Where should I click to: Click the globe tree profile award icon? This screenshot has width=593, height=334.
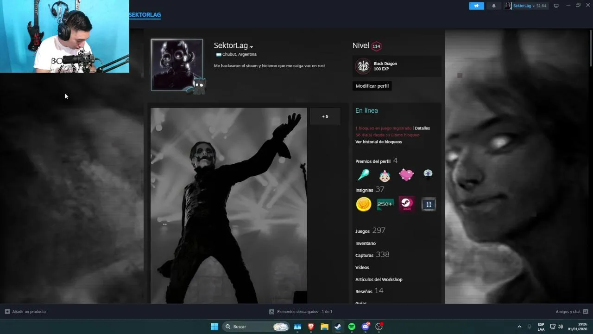pos(428,174)
